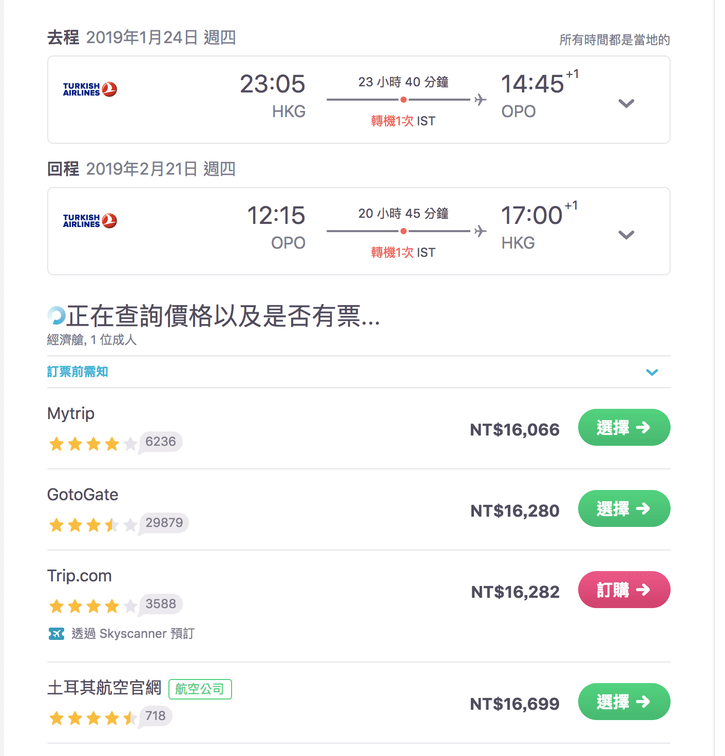725x756 pixels.
Task: Click the Mytrip review count 6236
Action: 161,442
